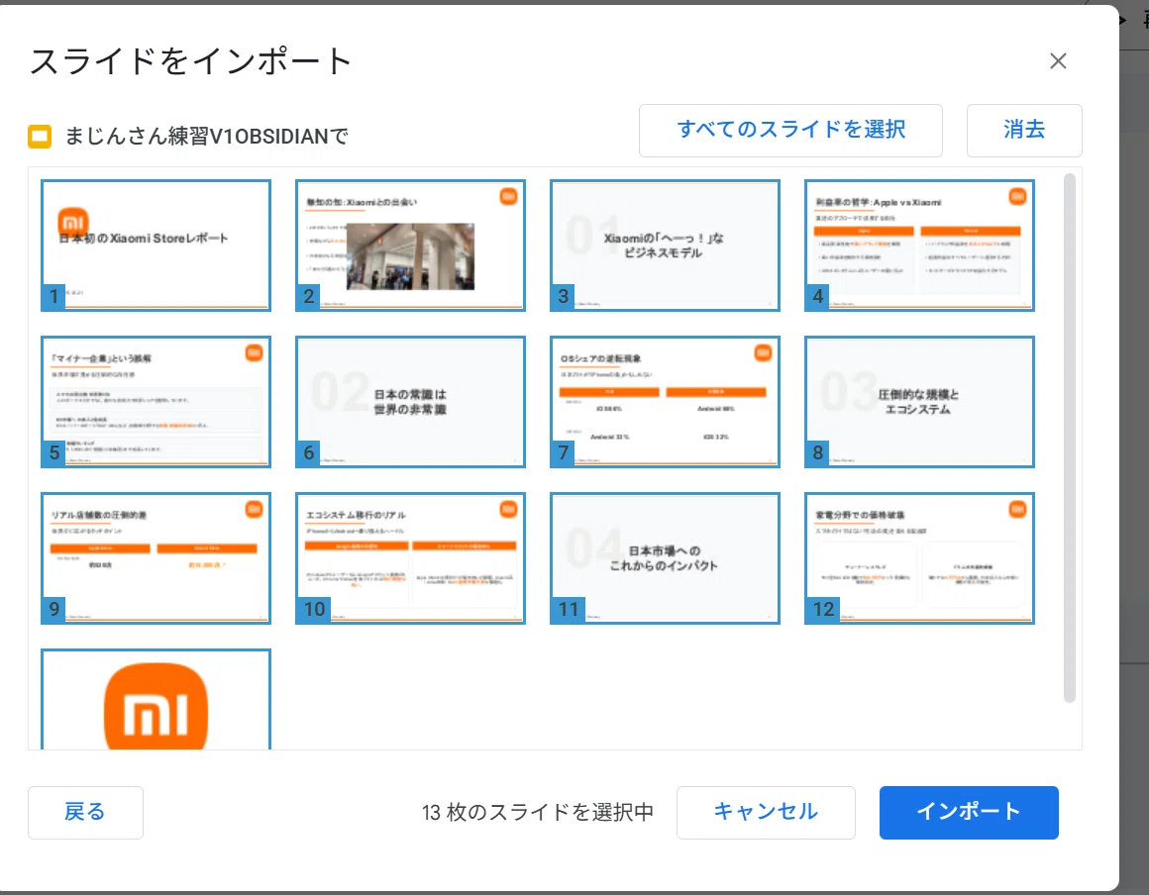The width and height of the screenshot is (1149, 895).
Task: Click the キャンセル button
Action: coord(766,812)
